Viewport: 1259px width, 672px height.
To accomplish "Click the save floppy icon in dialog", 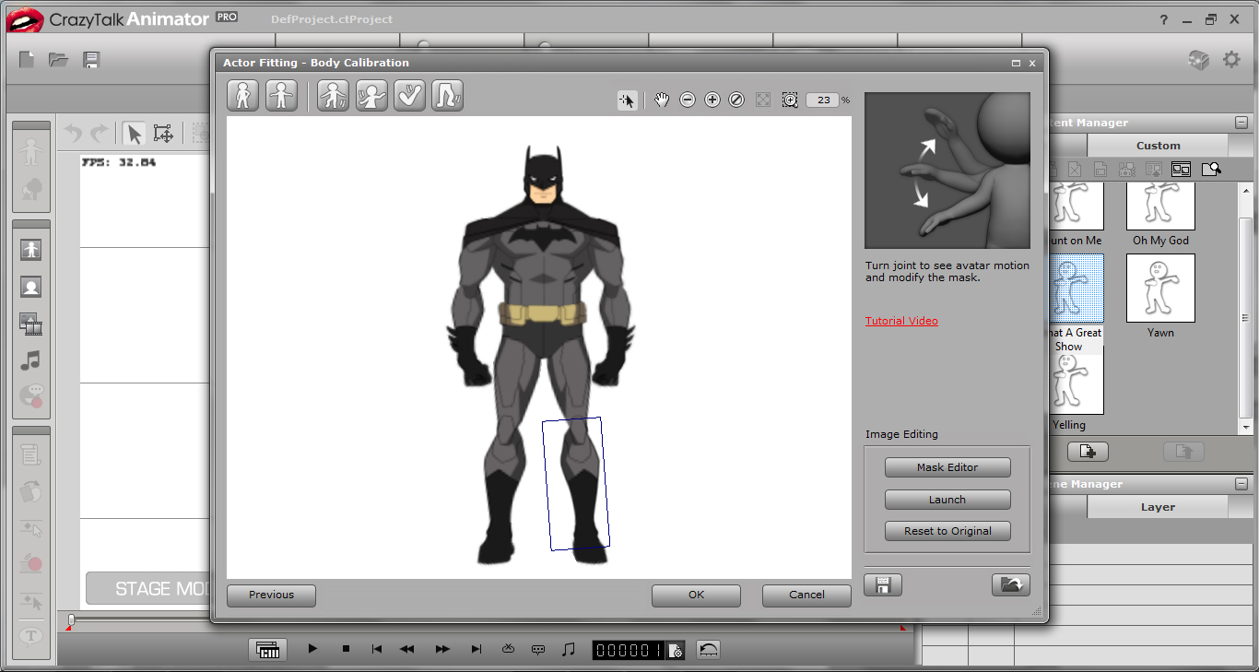I will [x=883, y=584].
